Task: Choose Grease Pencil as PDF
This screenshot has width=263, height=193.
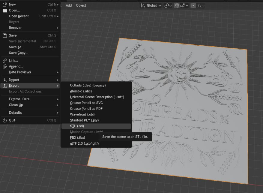Action: [96, 109]
